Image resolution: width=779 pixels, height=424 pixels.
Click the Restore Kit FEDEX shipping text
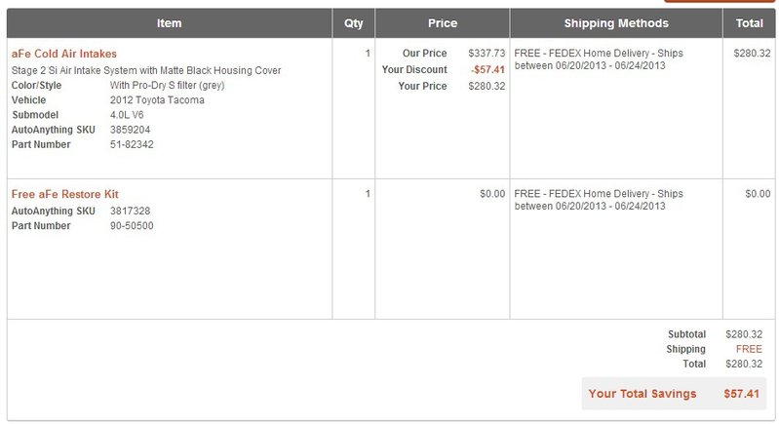599,200
